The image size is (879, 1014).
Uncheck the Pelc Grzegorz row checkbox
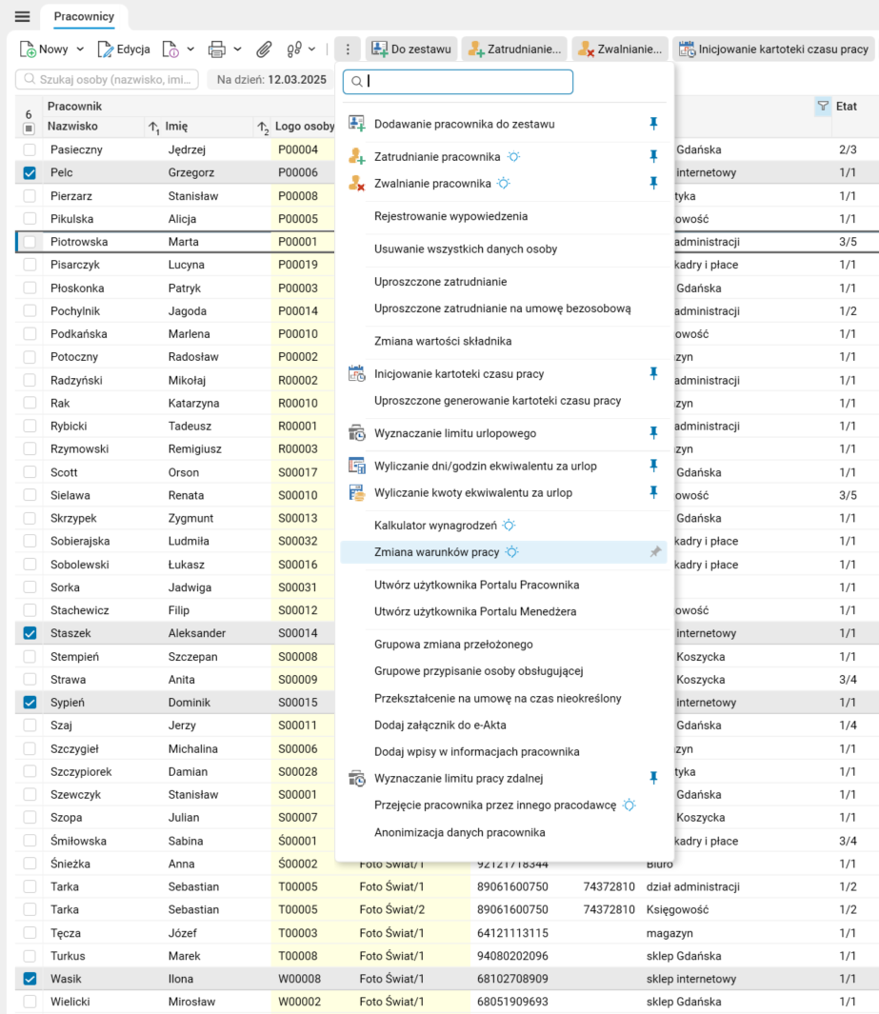[x=30, y=172]
